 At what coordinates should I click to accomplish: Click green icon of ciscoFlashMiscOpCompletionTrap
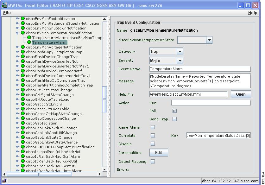[23, 80]
